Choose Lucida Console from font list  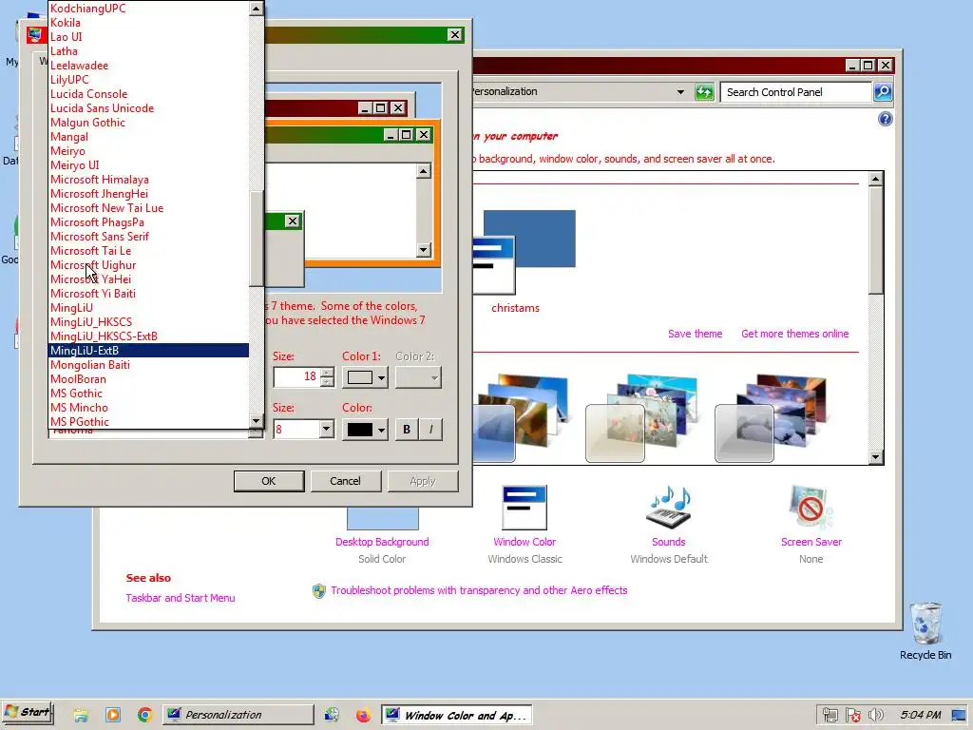pyautogui.click(x=88, y=94)
